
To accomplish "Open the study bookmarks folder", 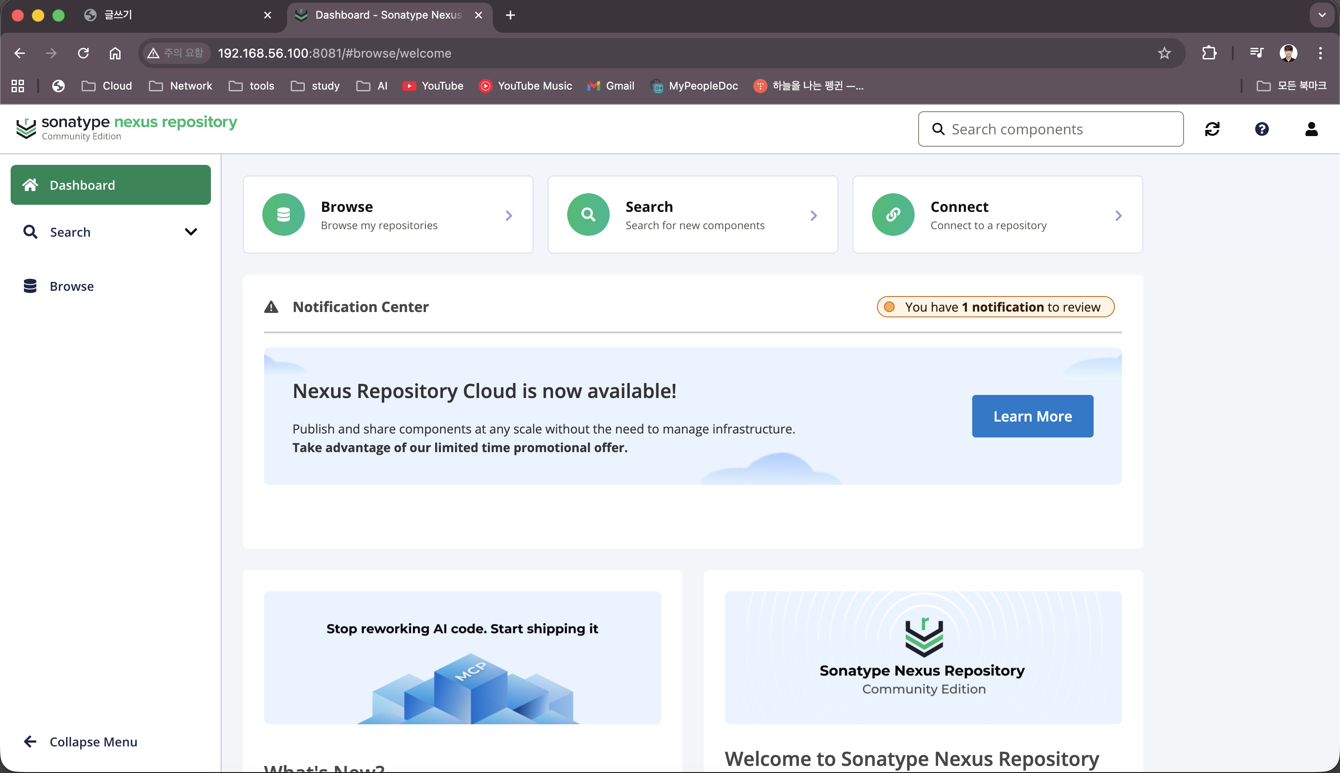I will [315, 86].
